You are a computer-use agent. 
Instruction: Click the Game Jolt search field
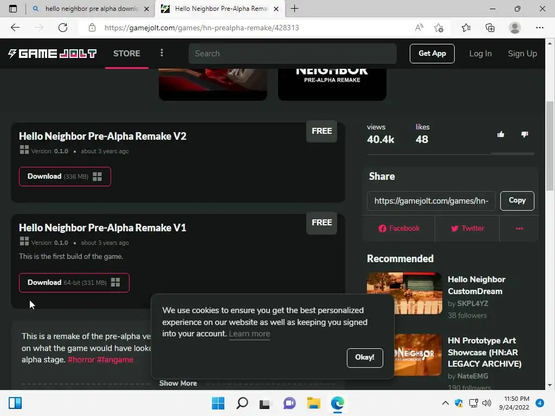click(292, 54)
